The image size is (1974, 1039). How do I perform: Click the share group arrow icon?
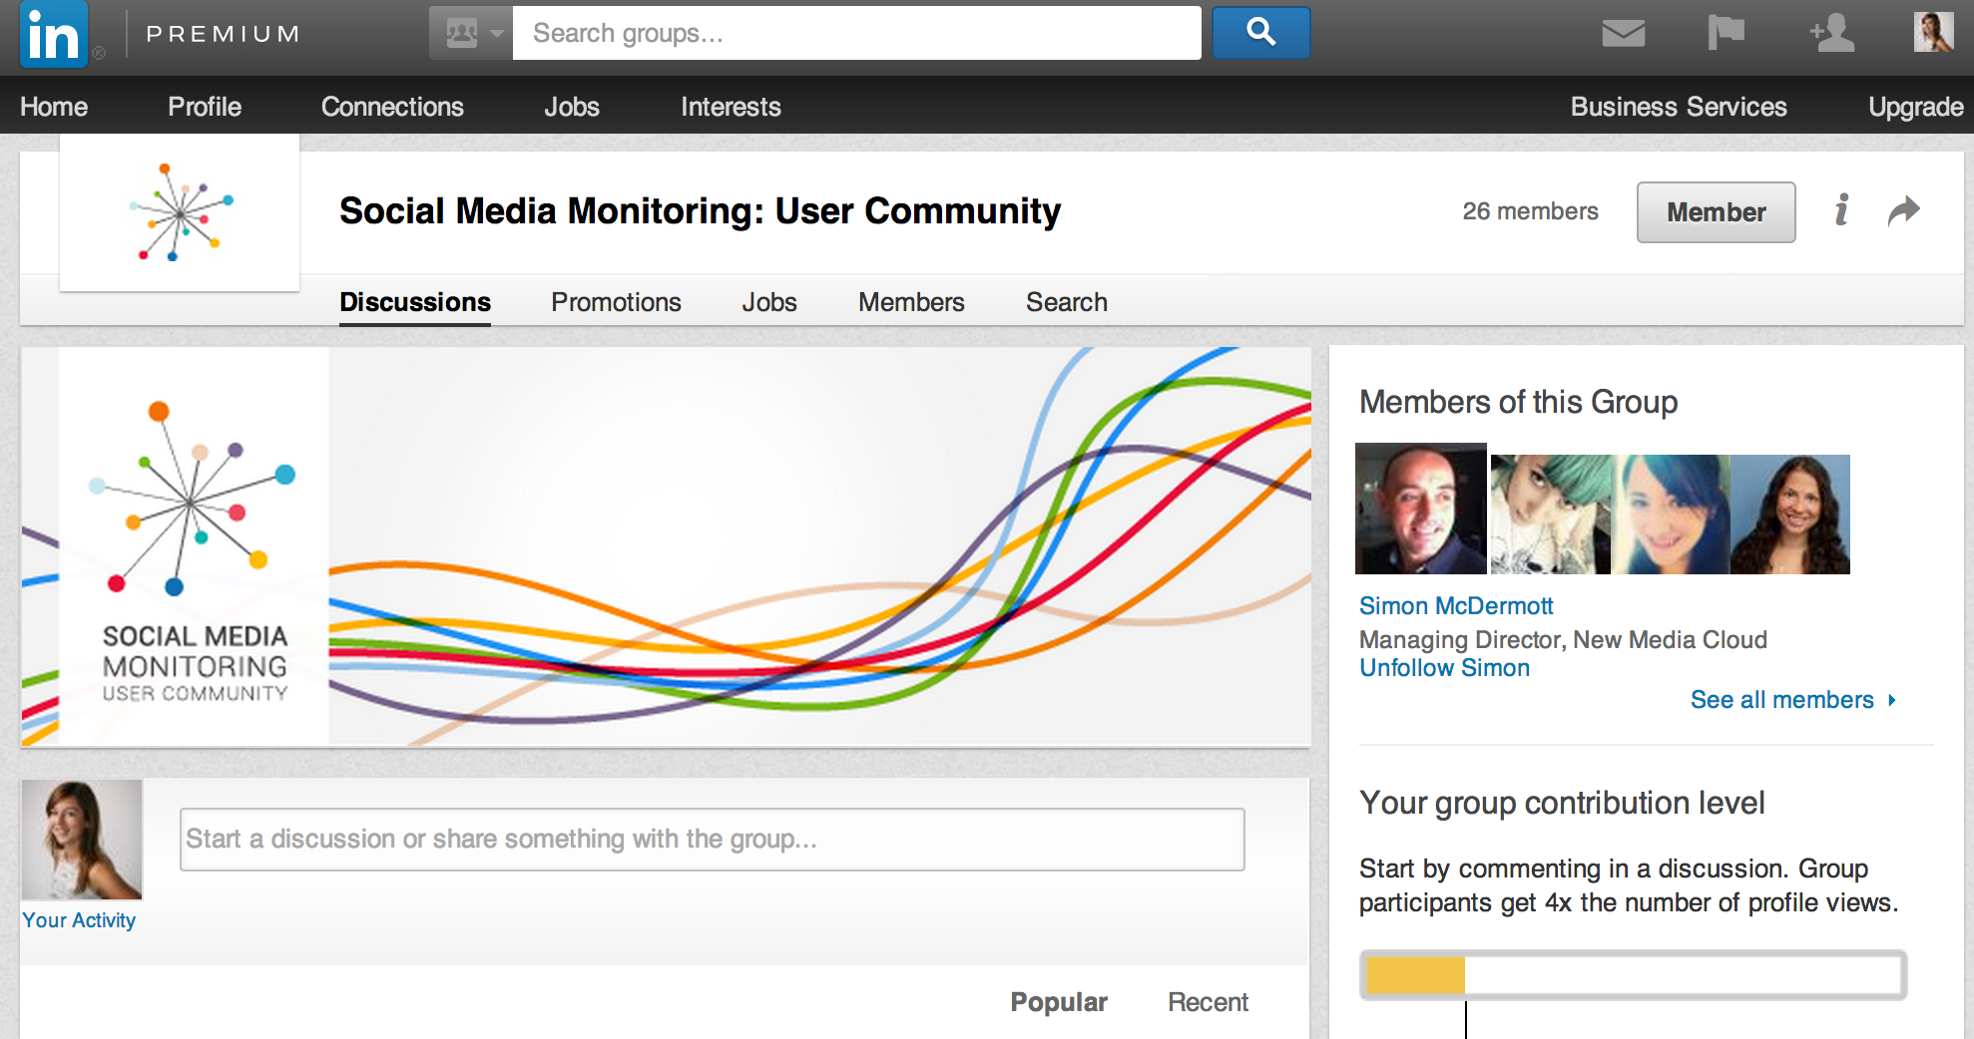1904,210
